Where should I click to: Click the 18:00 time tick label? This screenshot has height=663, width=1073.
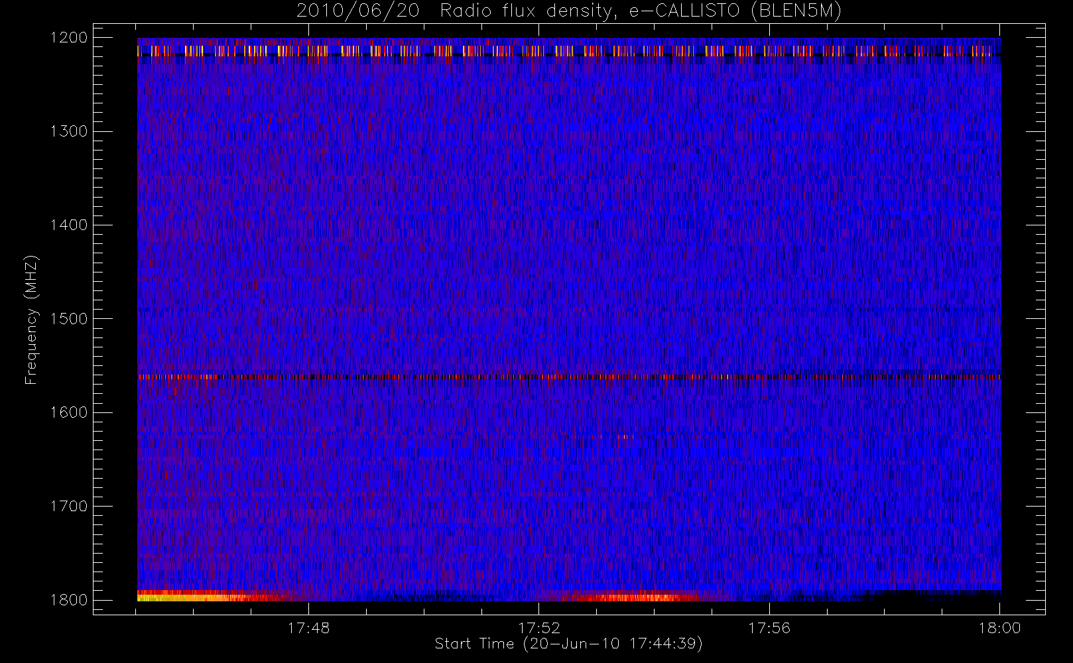tap(999, 628)
